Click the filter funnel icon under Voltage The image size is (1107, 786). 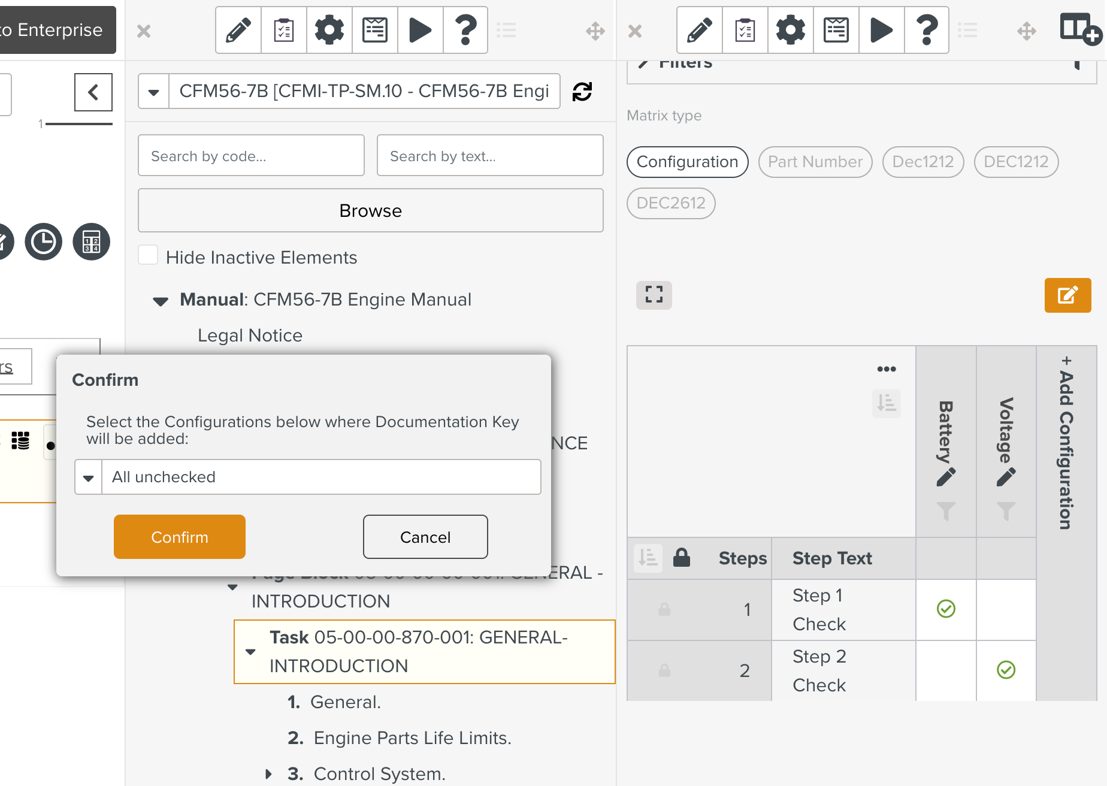(x=1006, y=511)
